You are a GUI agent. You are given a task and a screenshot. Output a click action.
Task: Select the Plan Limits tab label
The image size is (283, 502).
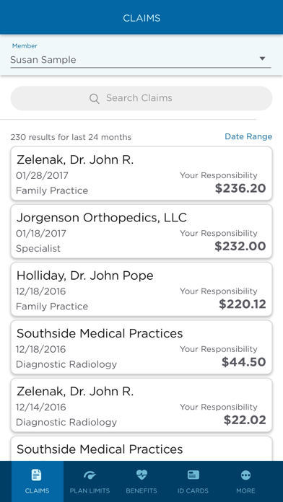click(x=90, y=490)
